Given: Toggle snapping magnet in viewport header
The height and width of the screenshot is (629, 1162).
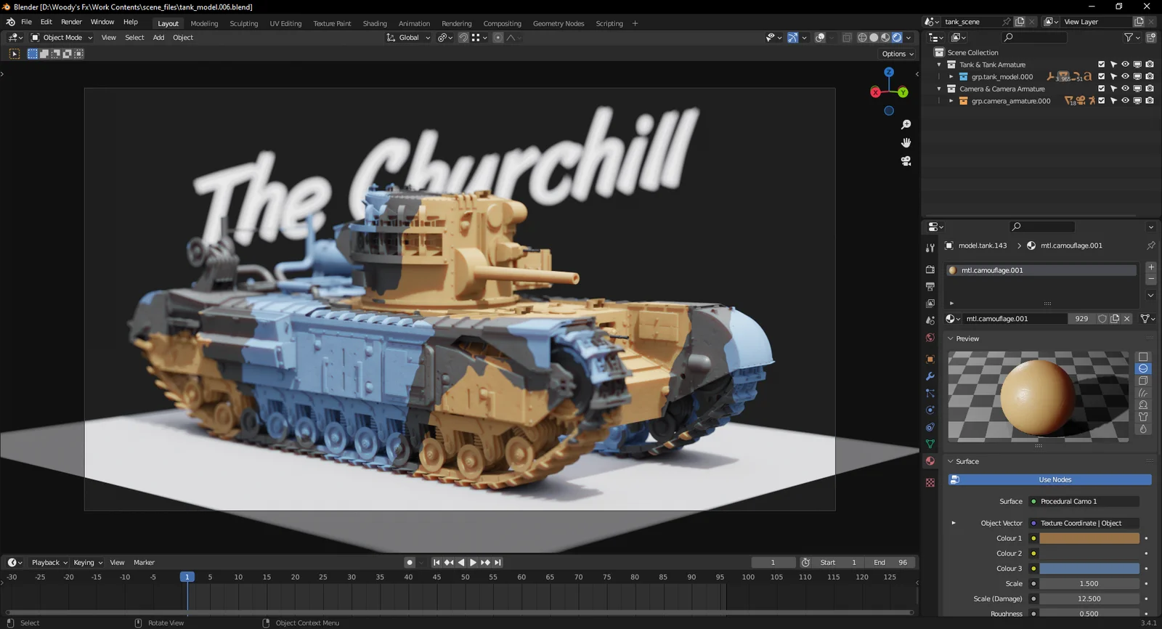Looking at the screenshot, I should (x=463, y=38).
